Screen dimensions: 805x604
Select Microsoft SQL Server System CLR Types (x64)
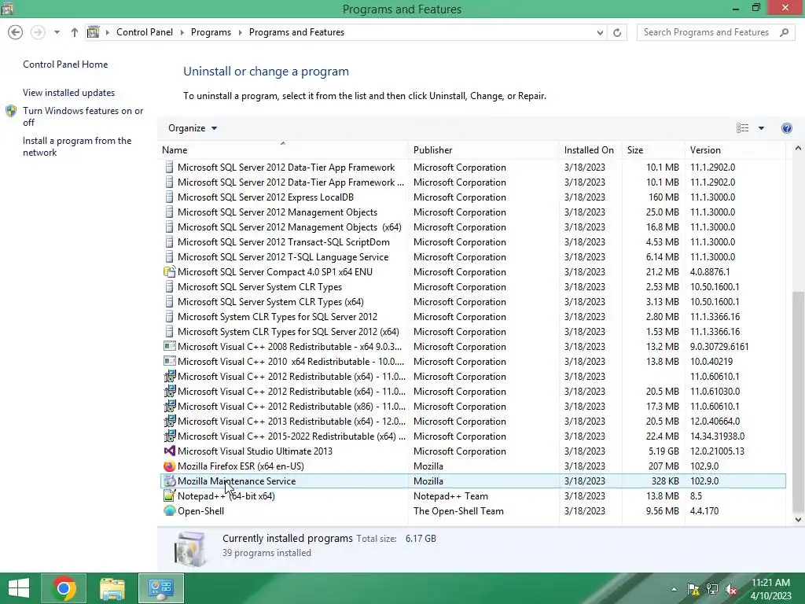[x=473, y=302]
